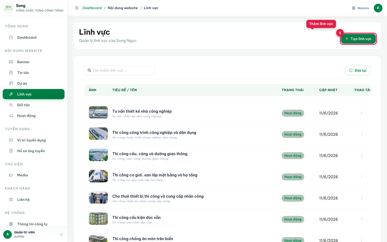Click the Tìm kiếm lĩnh vực search field
Viewport: 387px width, 242px height.
click(x=119, y=70)
